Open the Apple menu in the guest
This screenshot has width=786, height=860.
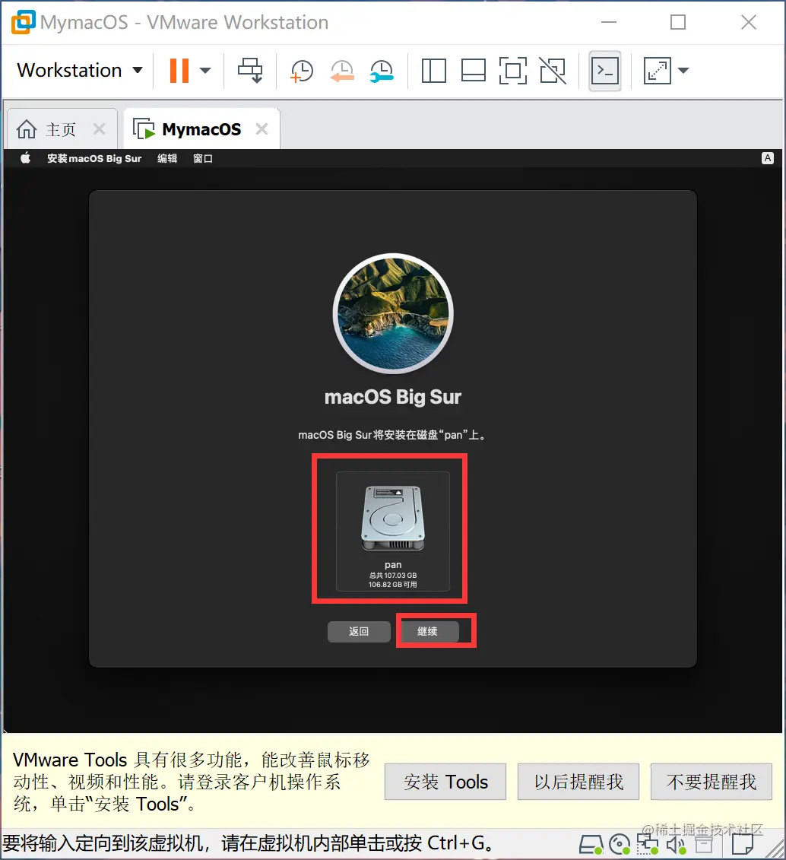point(25,158)
